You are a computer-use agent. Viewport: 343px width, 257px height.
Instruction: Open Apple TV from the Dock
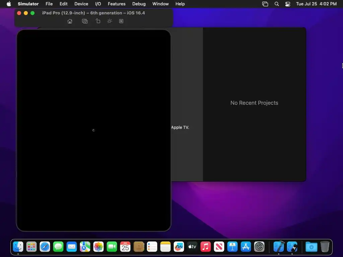(x=192, y=247)
